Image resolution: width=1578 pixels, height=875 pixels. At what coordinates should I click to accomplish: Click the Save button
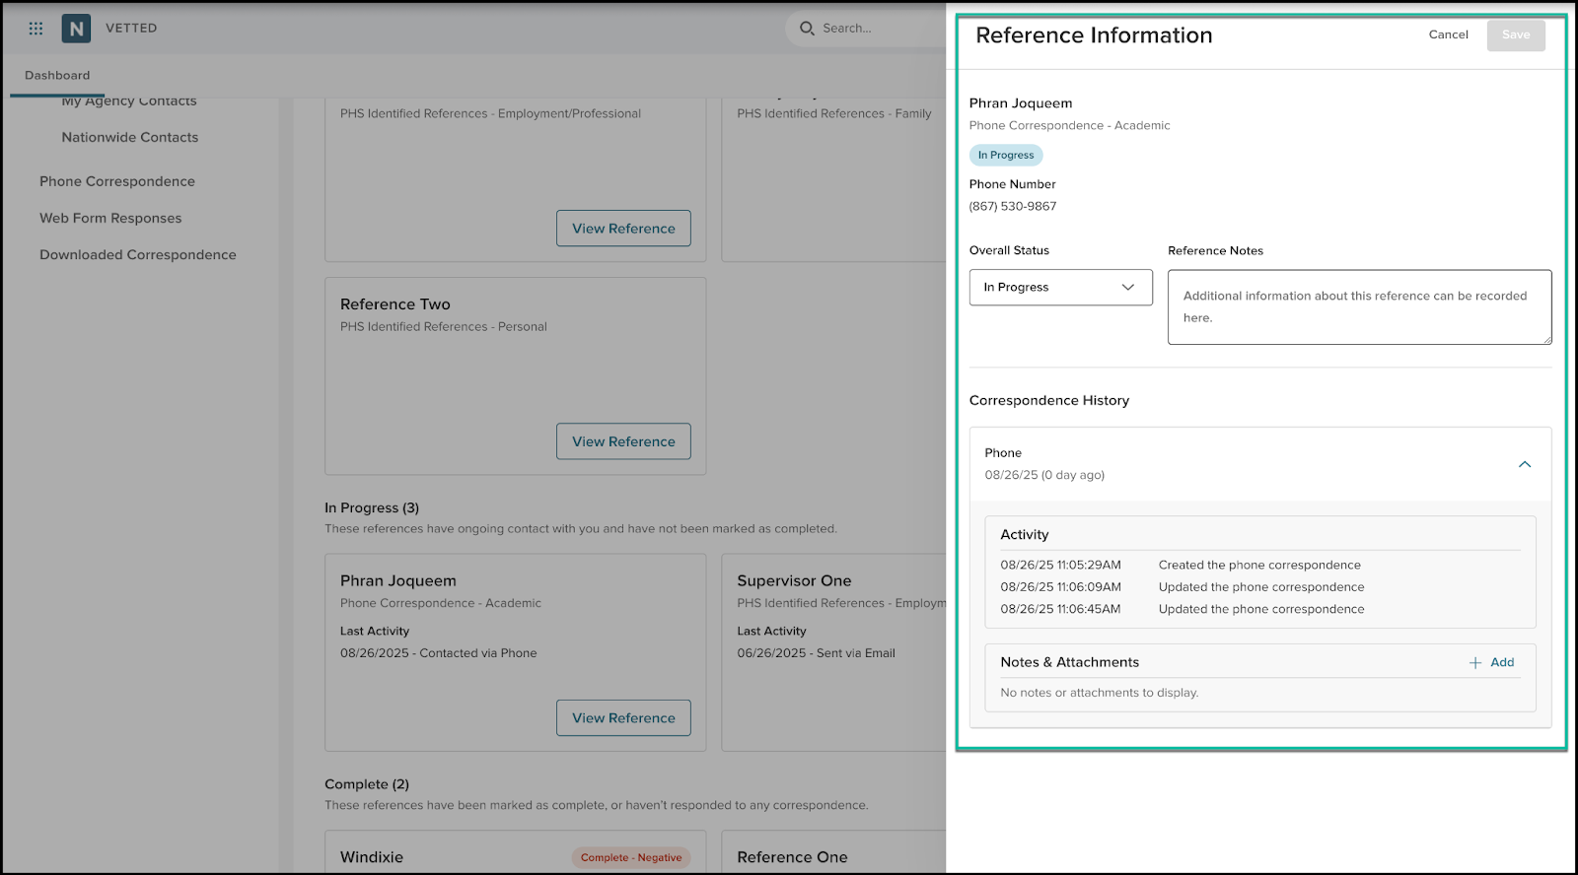(1516, 34)
